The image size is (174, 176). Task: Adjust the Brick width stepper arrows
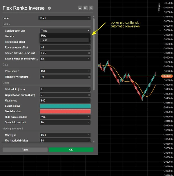click(89, 89)
